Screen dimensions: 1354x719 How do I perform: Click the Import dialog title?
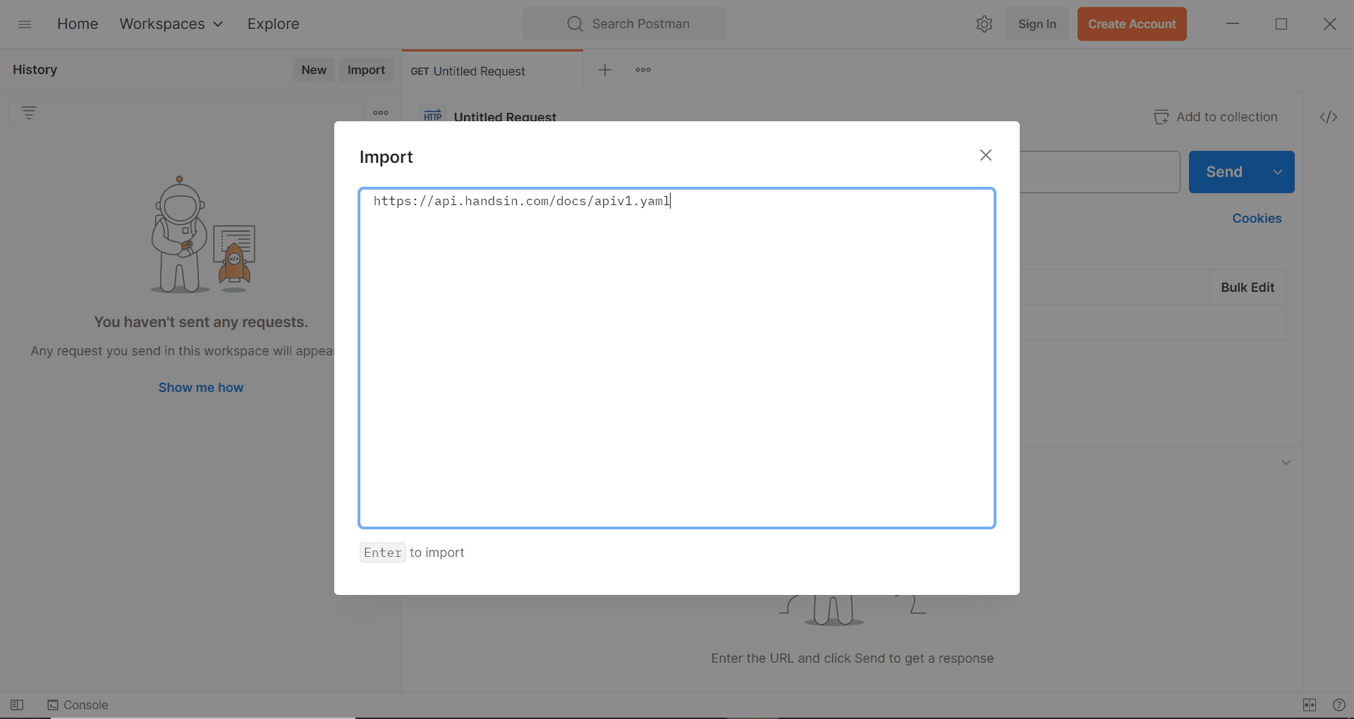coord(386,157)
